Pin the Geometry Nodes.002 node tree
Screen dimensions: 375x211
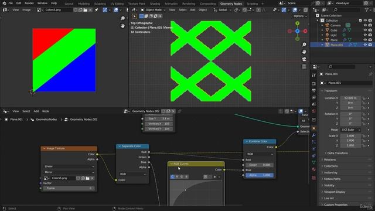(x=179, y=111)
